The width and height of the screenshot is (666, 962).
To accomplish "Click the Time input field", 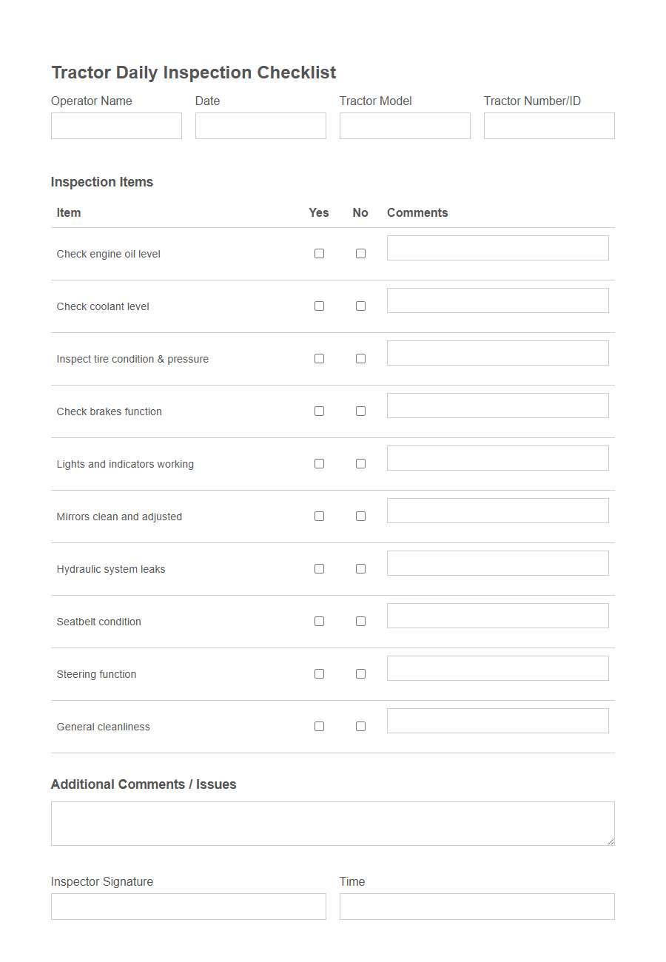I will (x=477, y=906).
